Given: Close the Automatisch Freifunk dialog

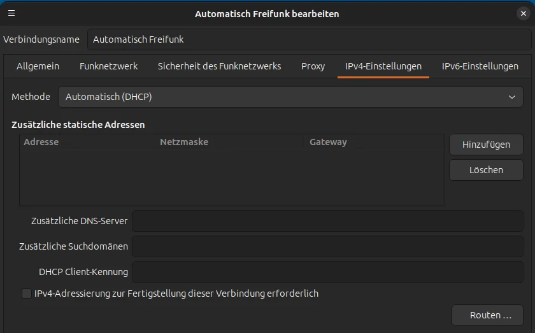Looking at the screenshot, I should pos(523,13).
